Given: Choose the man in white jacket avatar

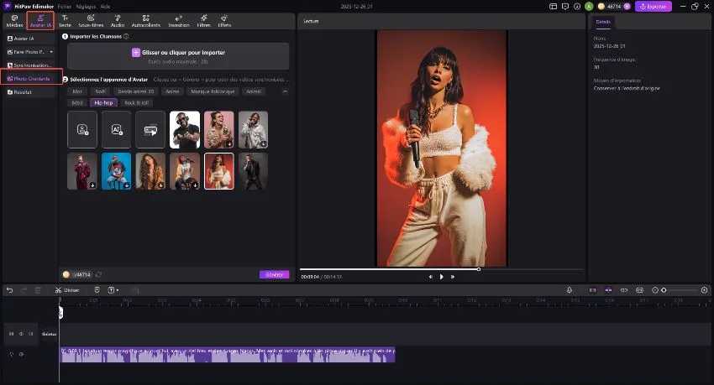Looking at the screenshot, I should pos(253,129).
